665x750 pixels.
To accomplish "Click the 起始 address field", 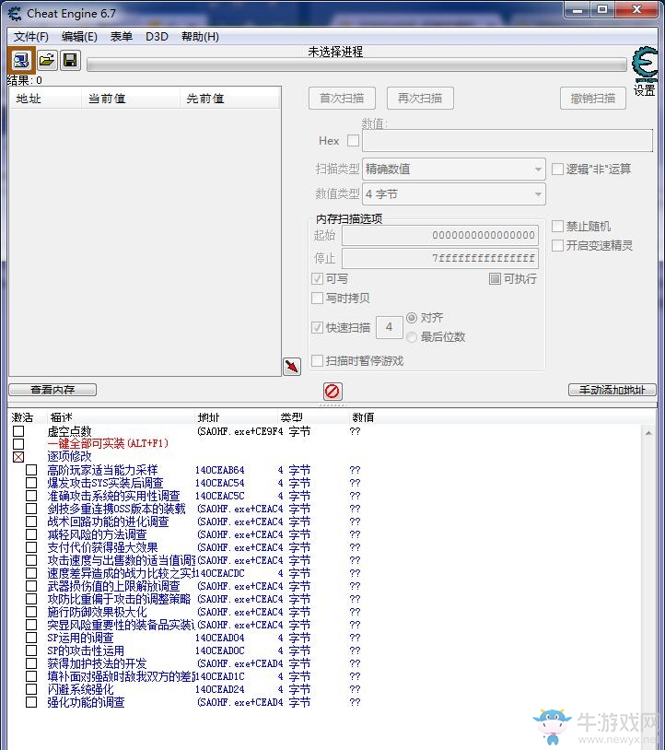I will [x=440, y=235].
